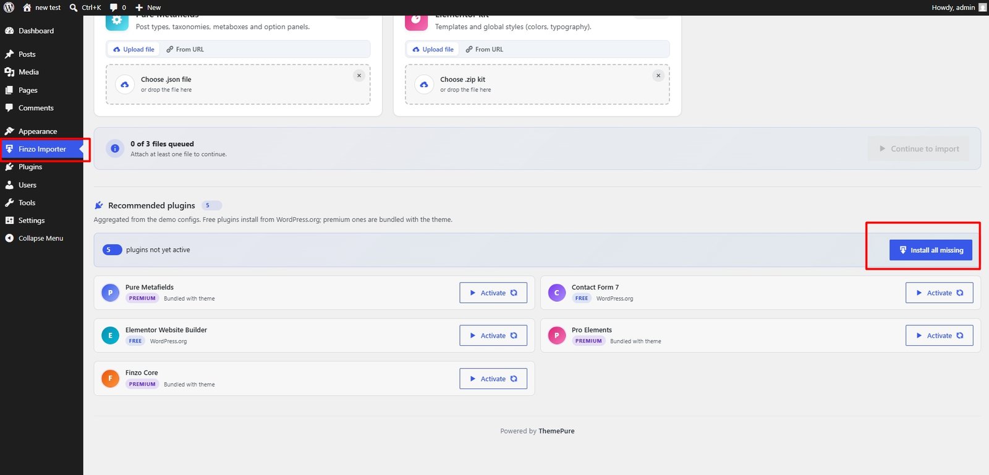Click the Plugins plug icon
Viewport: 989px width, 475px height.
point(9,167)
